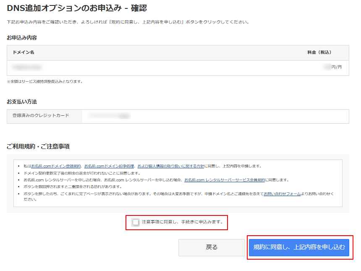Click the 戻る button

coord(212,247)
